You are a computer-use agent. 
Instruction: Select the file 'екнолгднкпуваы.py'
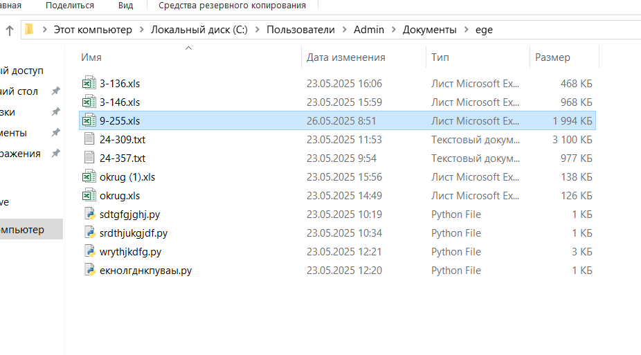coord(145,271)
